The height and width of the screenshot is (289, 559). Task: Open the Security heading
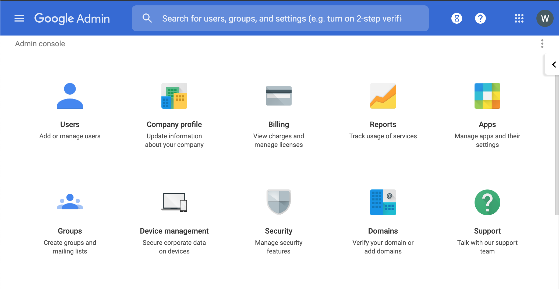[279, 231]
